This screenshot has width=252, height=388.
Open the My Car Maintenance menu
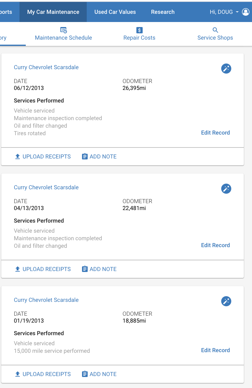[53, 12]
